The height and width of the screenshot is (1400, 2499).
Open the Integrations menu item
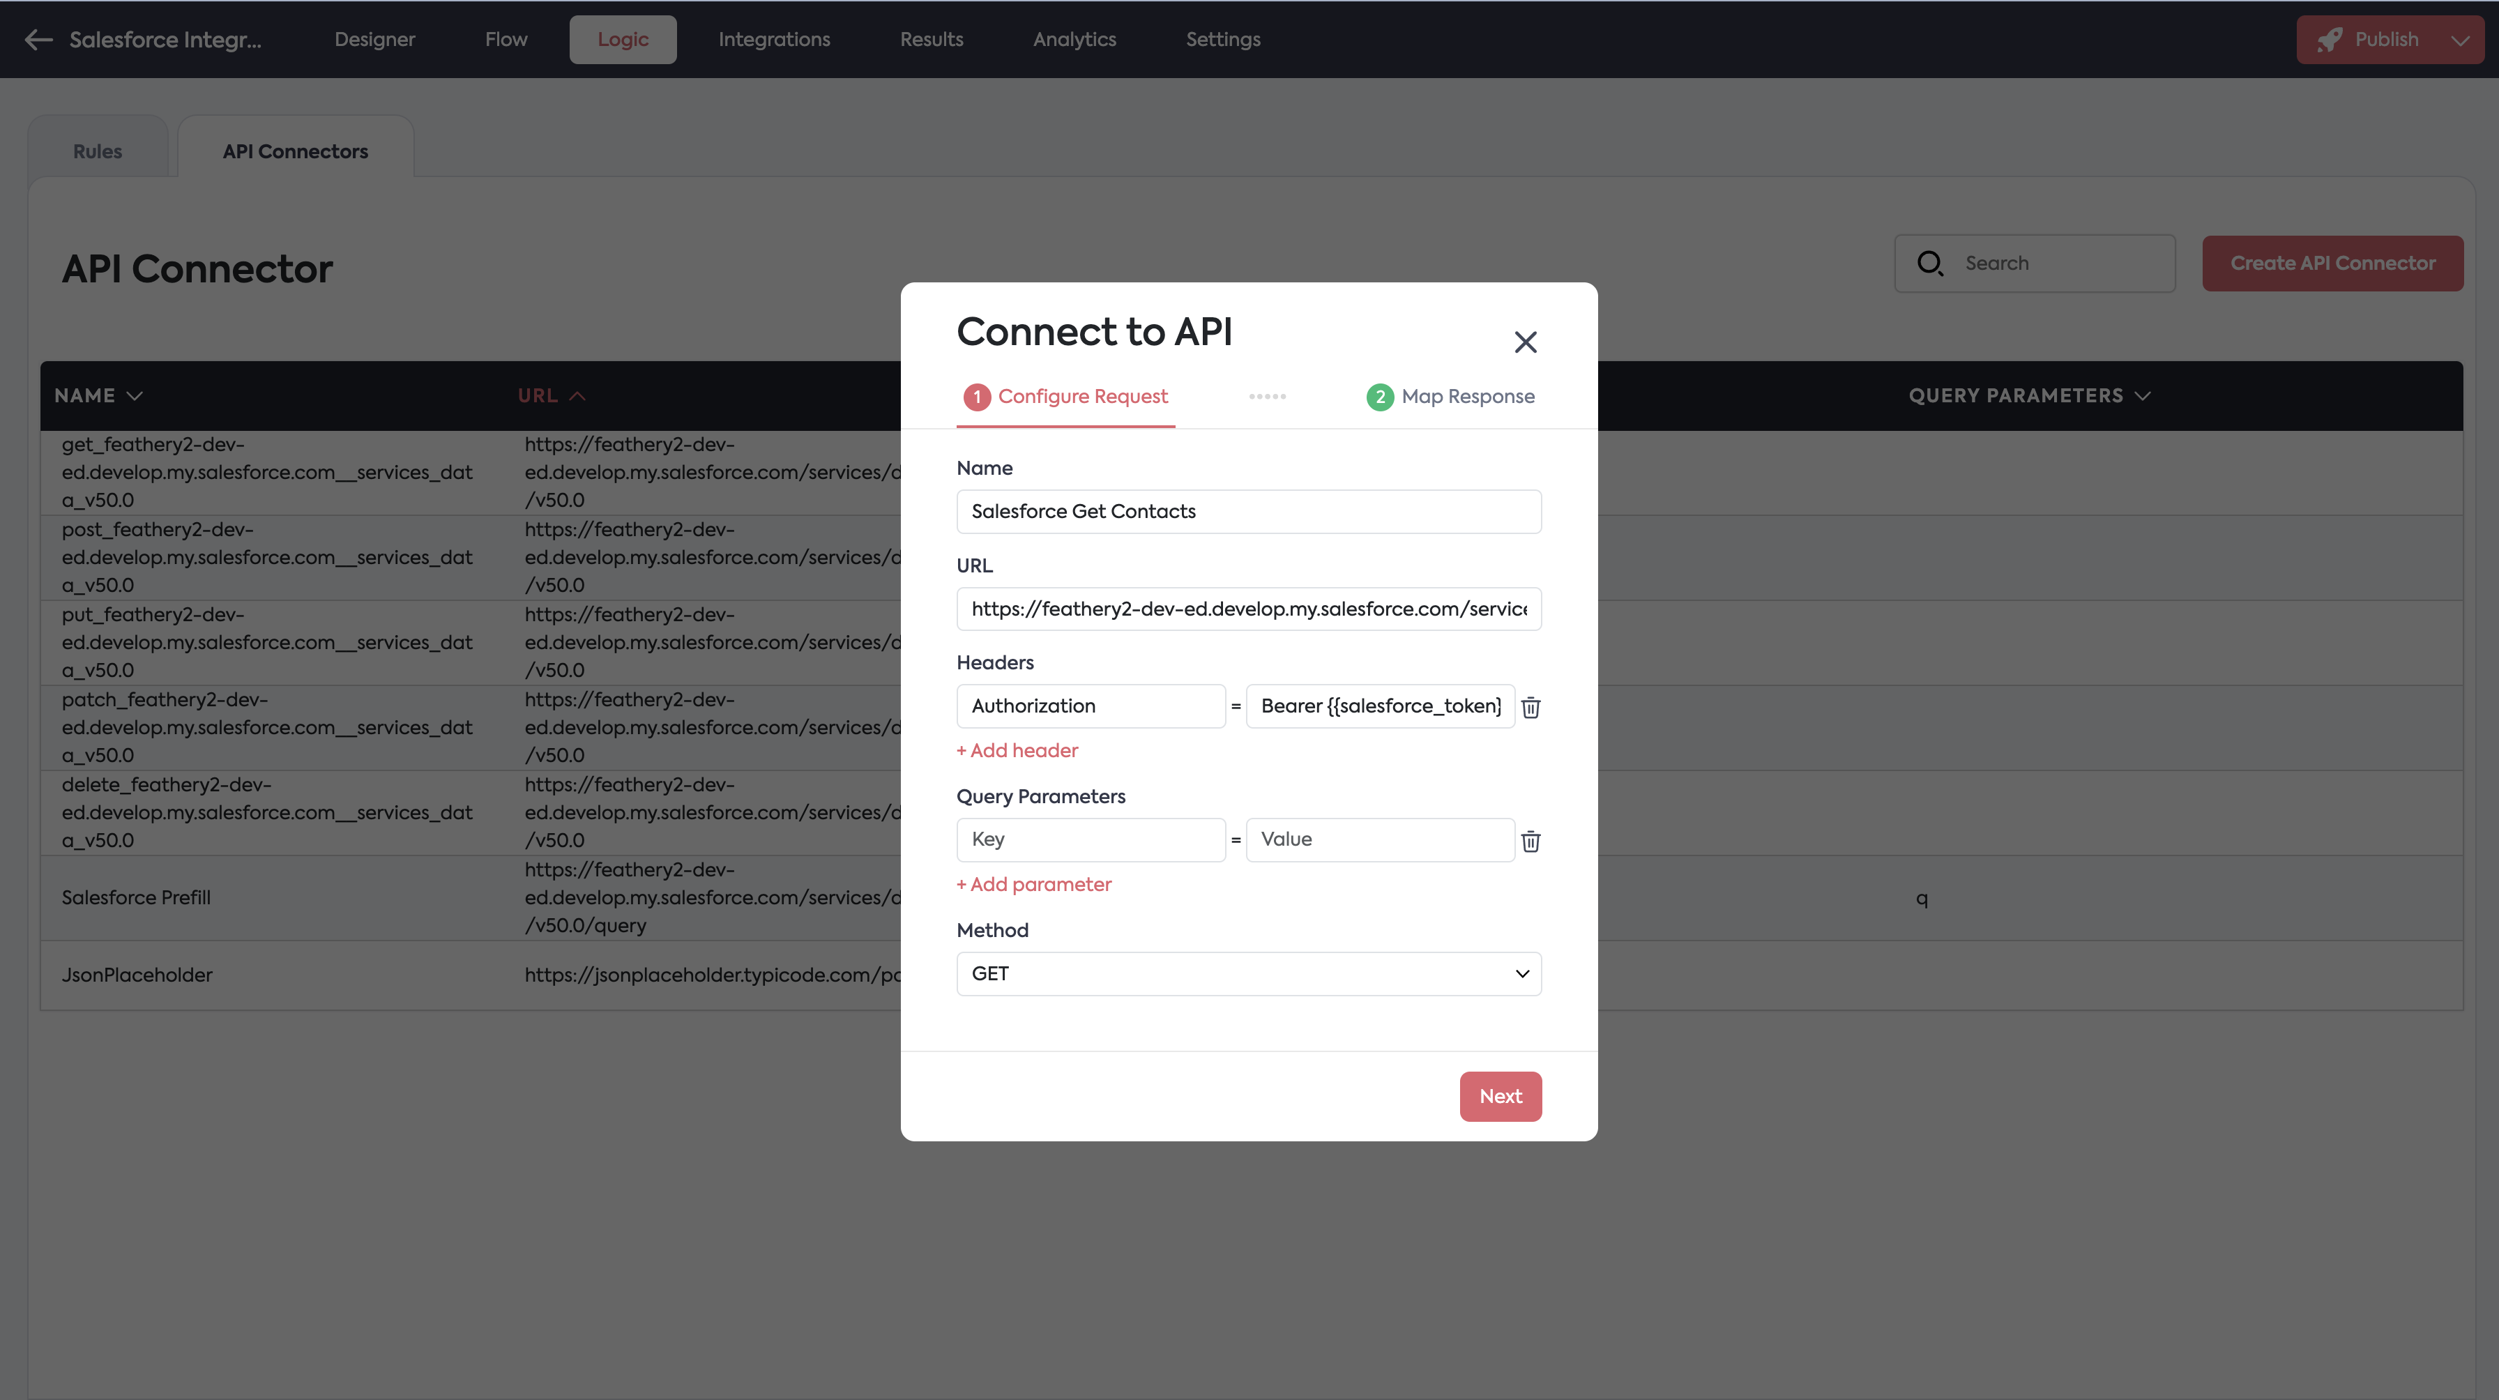773,40
